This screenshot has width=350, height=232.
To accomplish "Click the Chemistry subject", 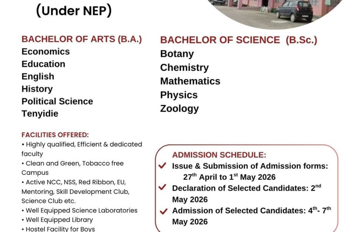I will tap(184, 68).
